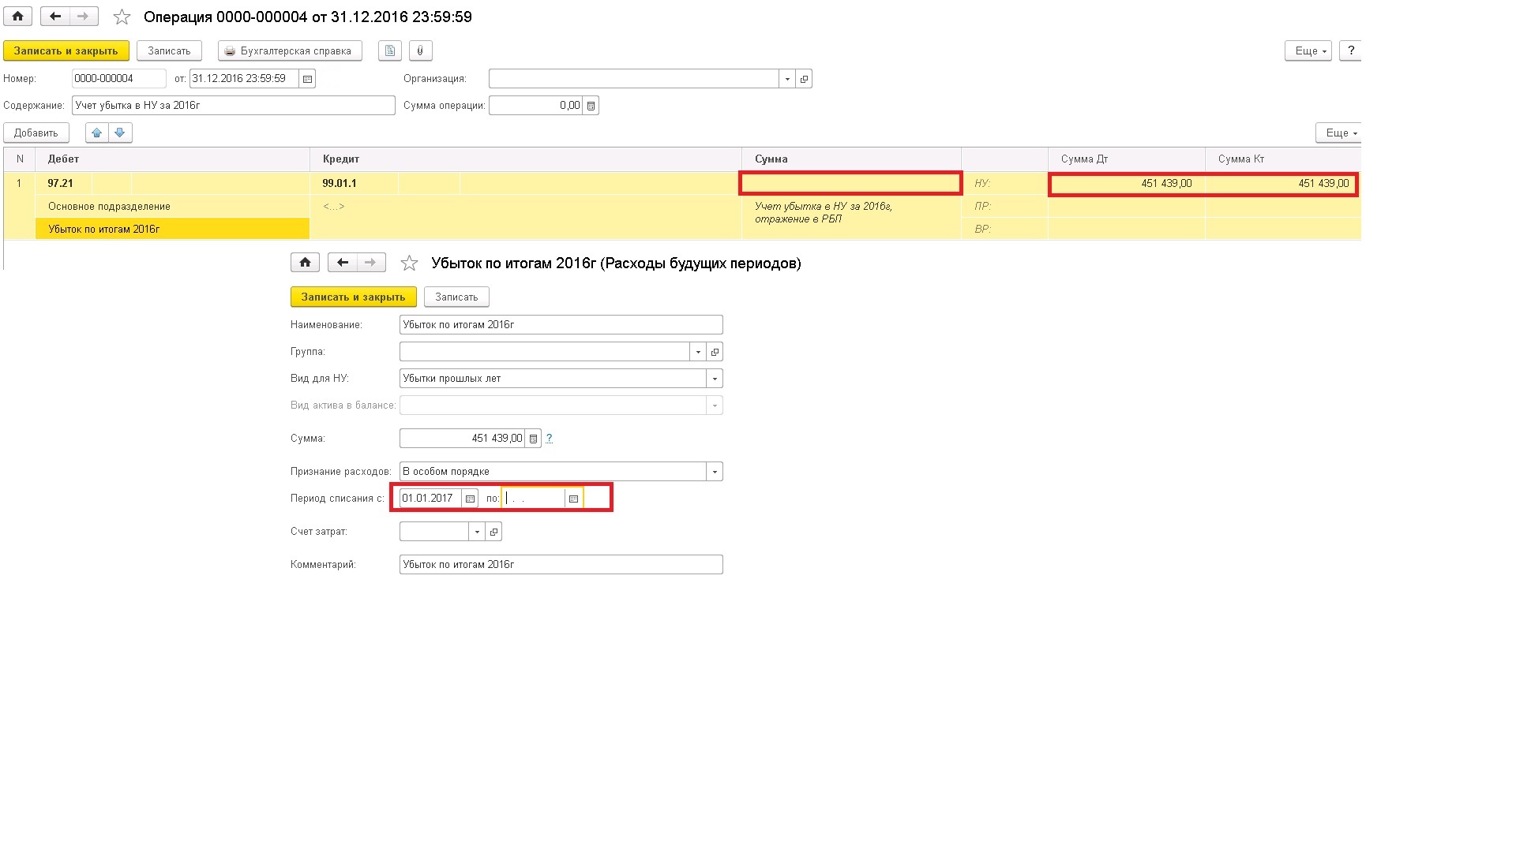The width and height of the screenshot is (1516, 852).
Task: Click the paperclip attachments icon
Action: pyautogui.click(x=420, y=50)
